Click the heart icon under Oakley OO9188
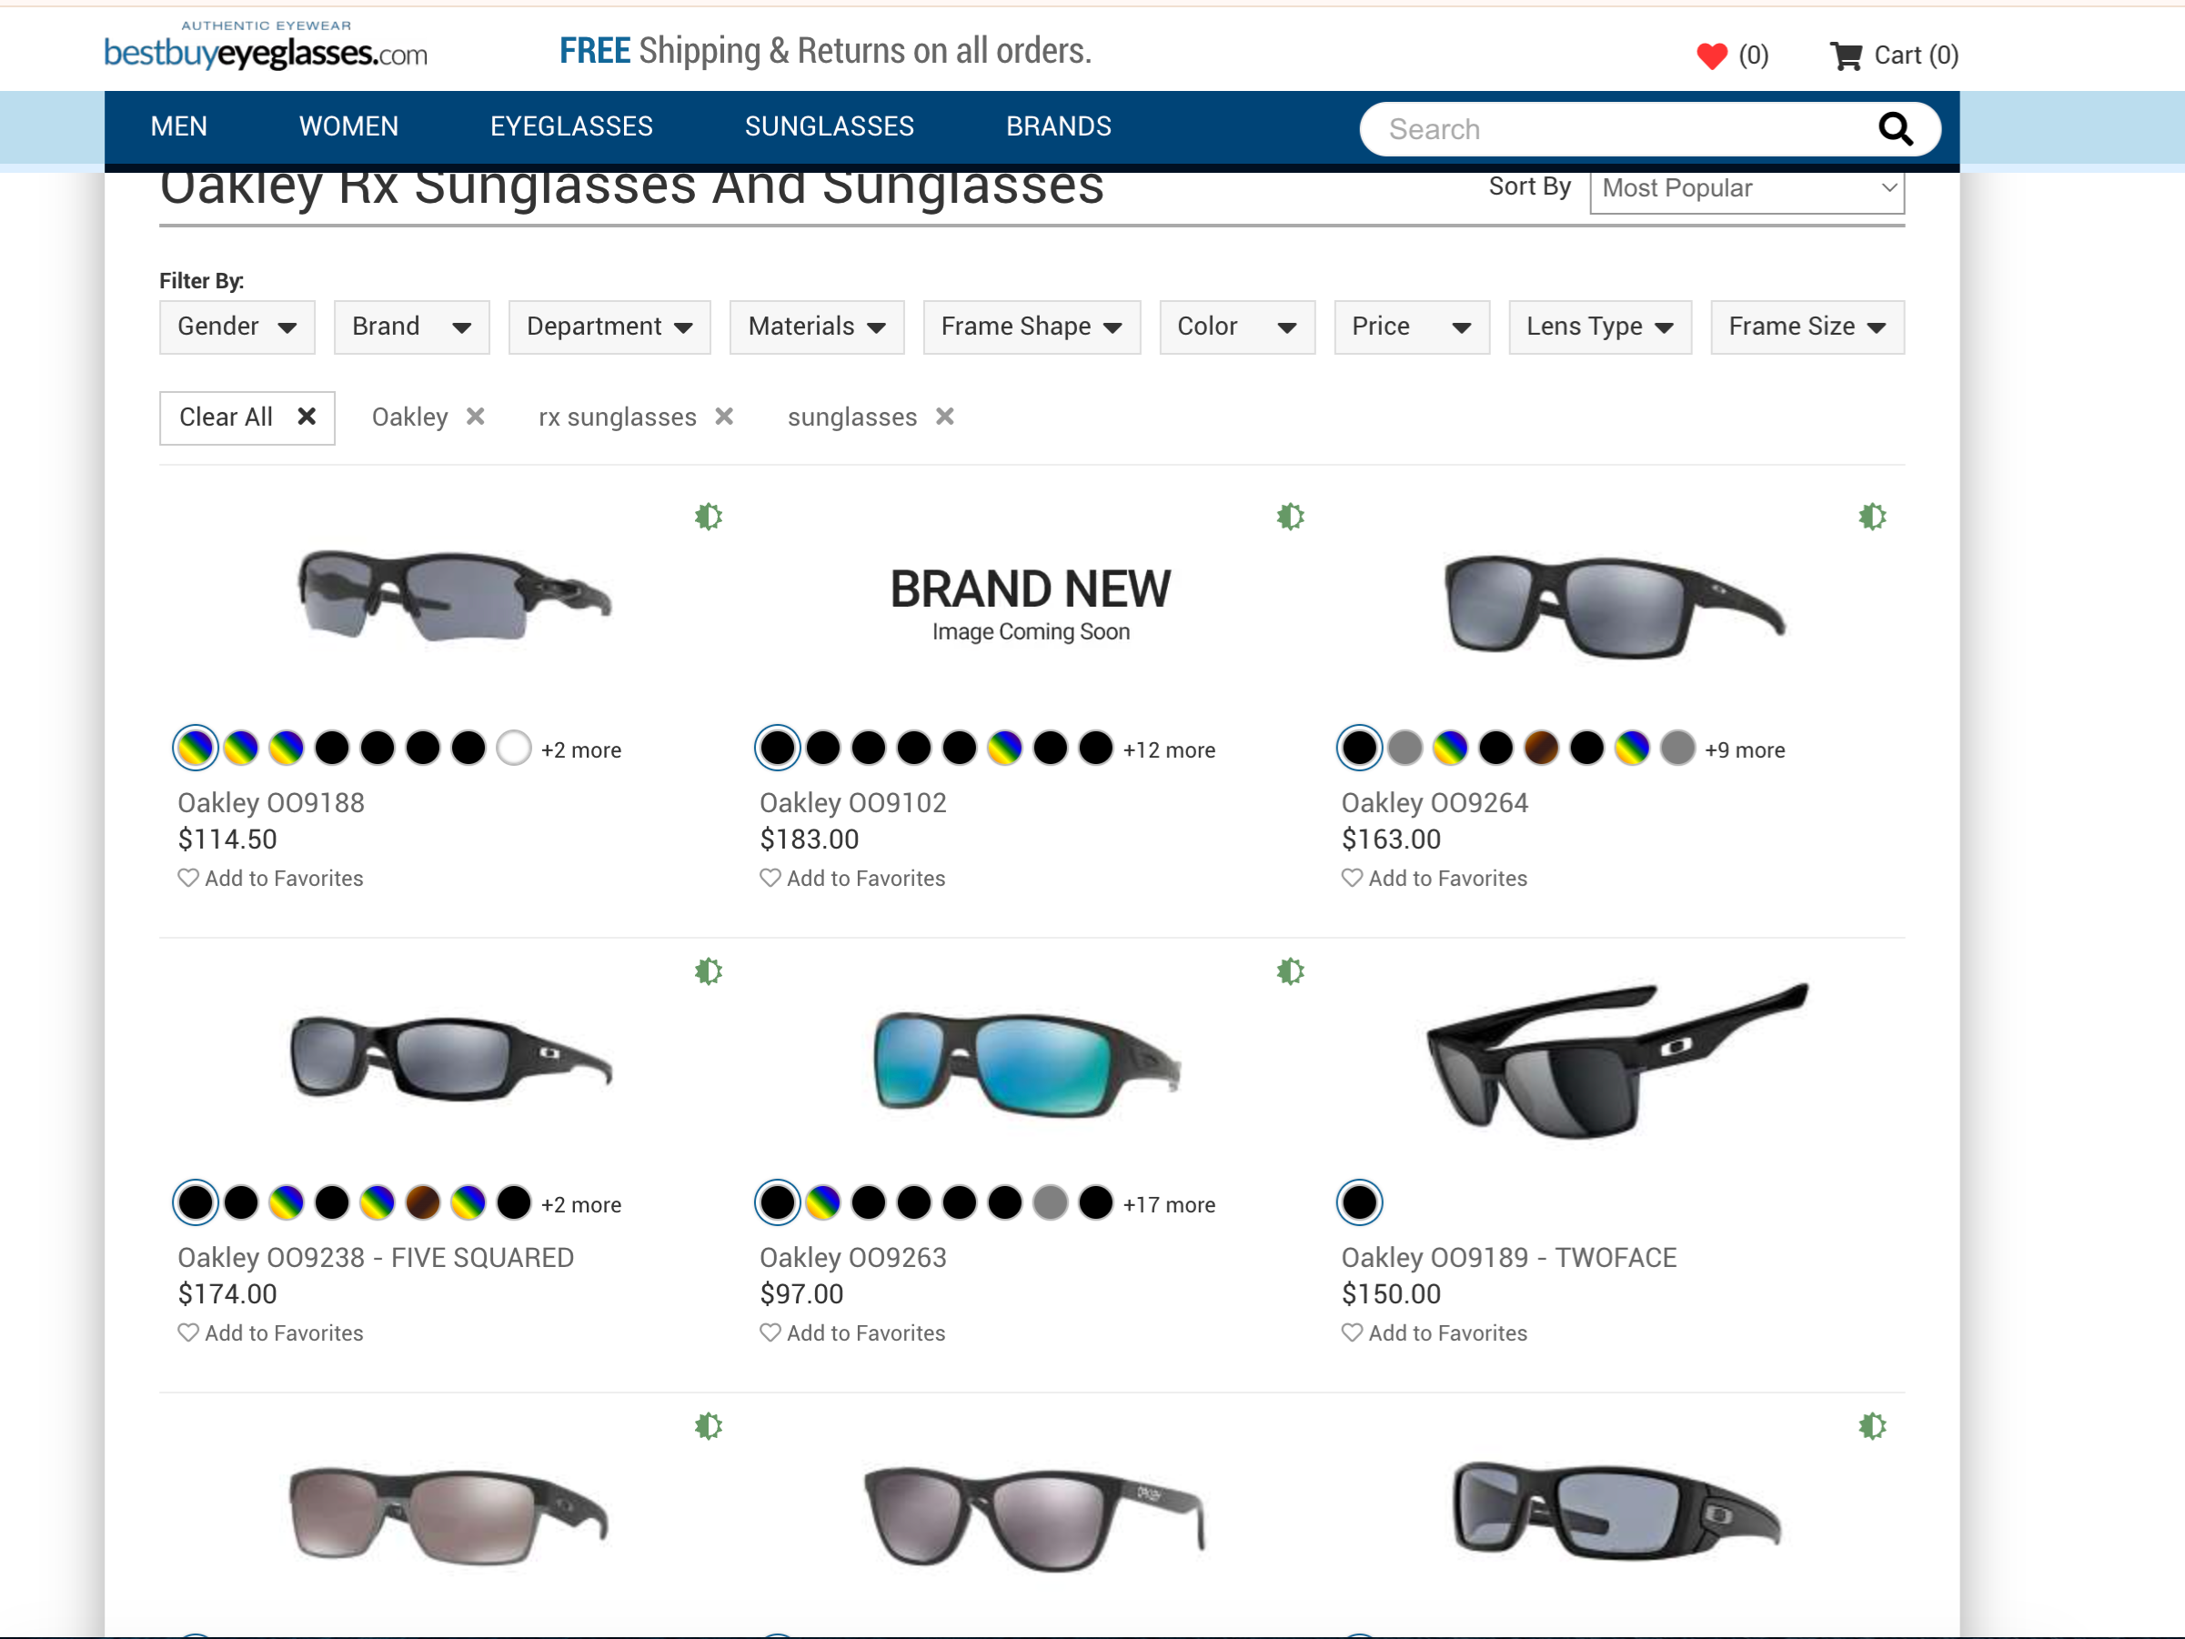 click(x=187, y=878)
